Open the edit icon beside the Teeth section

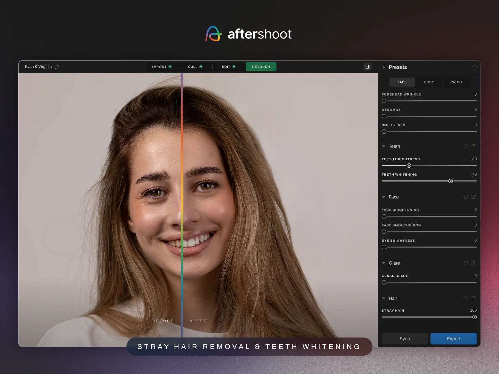click(474, 146)
